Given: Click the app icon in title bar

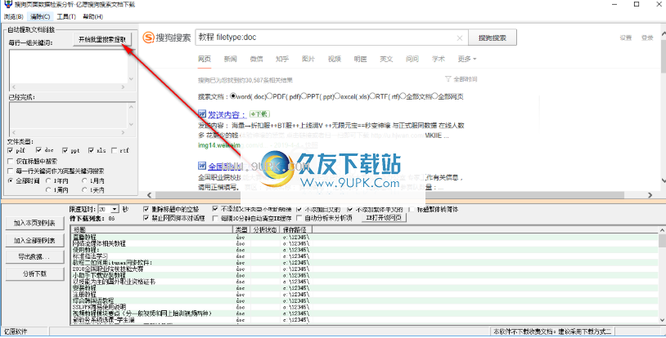Looking at the screenshot, I should [x=7, y=4].
